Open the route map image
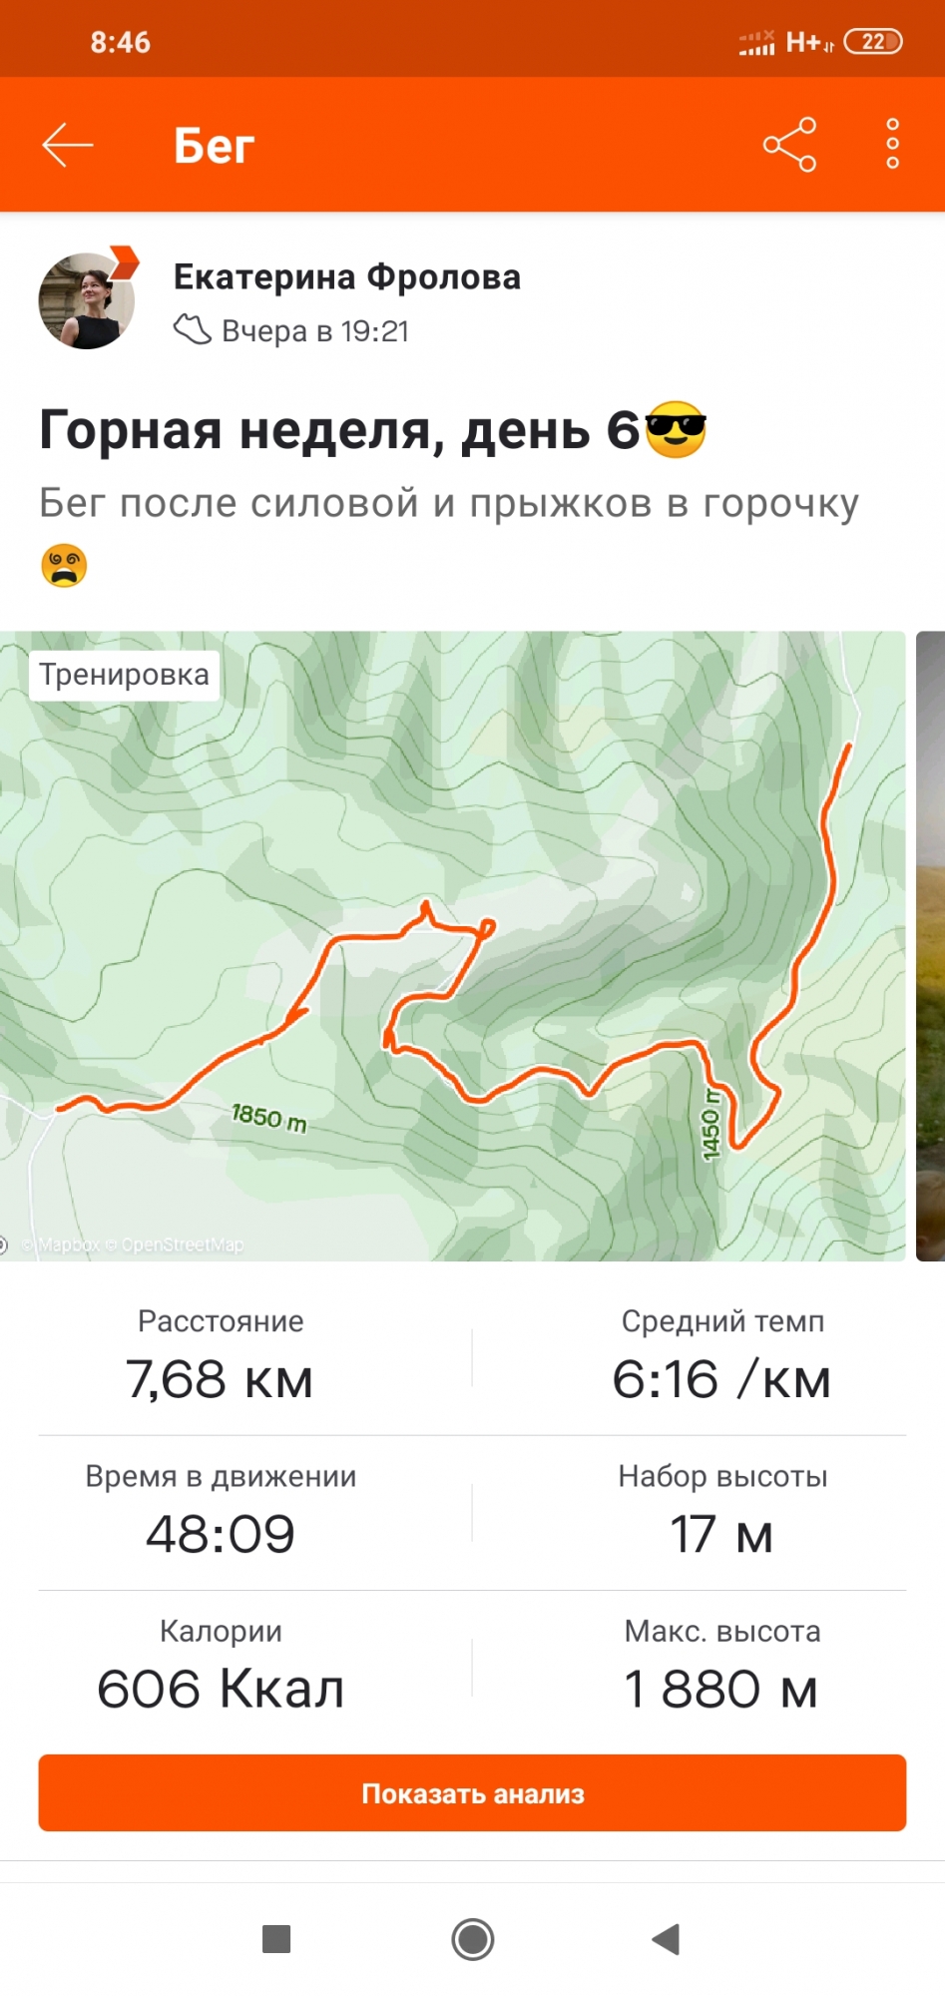Screen dimensions: 945x1996 coord(453,946)
